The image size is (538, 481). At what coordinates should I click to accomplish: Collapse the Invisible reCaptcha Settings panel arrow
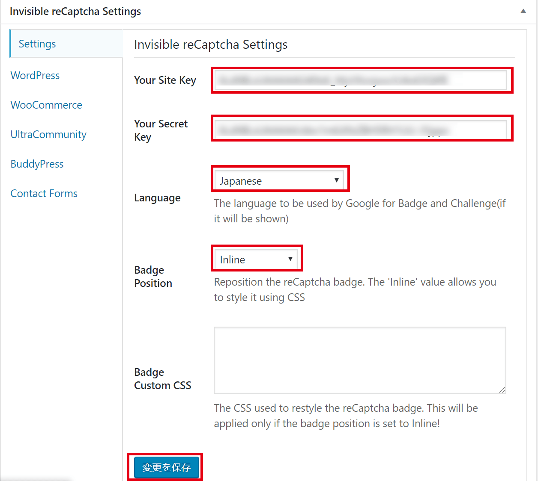[523, 12]
